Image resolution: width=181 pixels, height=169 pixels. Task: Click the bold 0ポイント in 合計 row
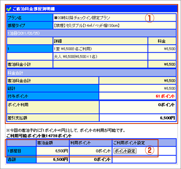(x=102, y=159)
